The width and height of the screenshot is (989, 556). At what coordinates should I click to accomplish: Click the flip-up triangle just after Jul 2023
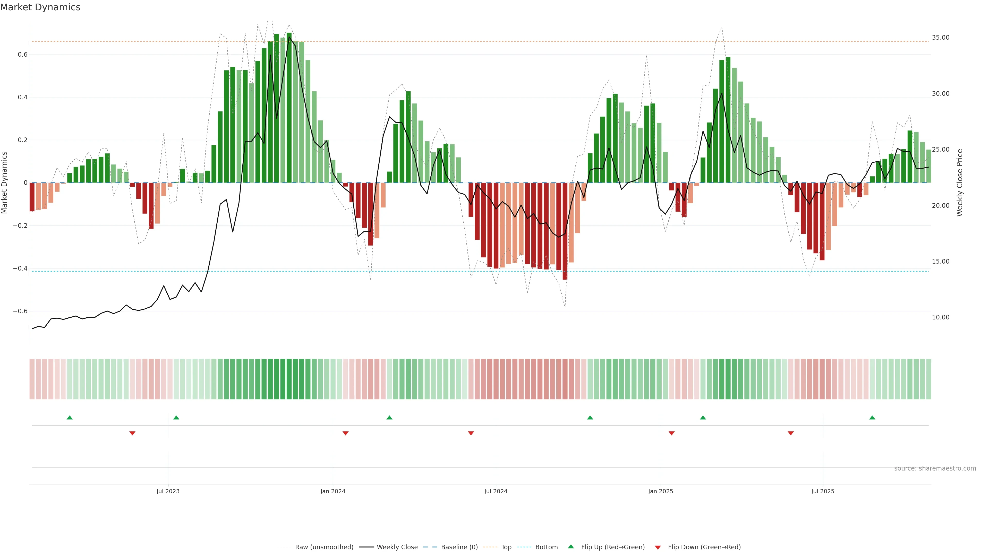click(176, 418)
